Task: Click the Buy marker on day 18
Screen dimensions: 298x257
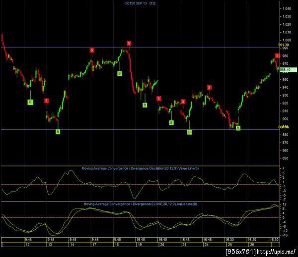Action: click(x=119, y=73)
